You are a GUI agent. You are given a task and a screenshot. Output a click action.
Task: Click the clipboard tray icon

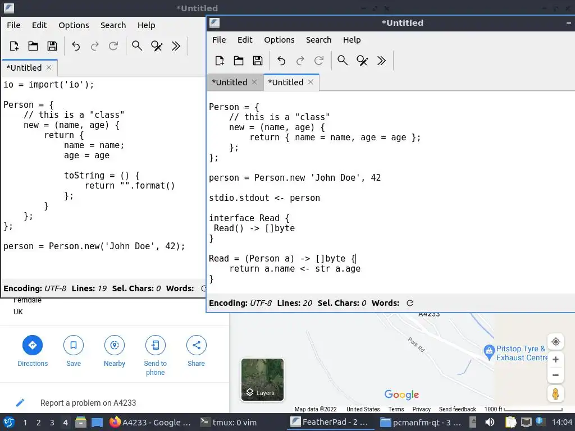[510, 422]
